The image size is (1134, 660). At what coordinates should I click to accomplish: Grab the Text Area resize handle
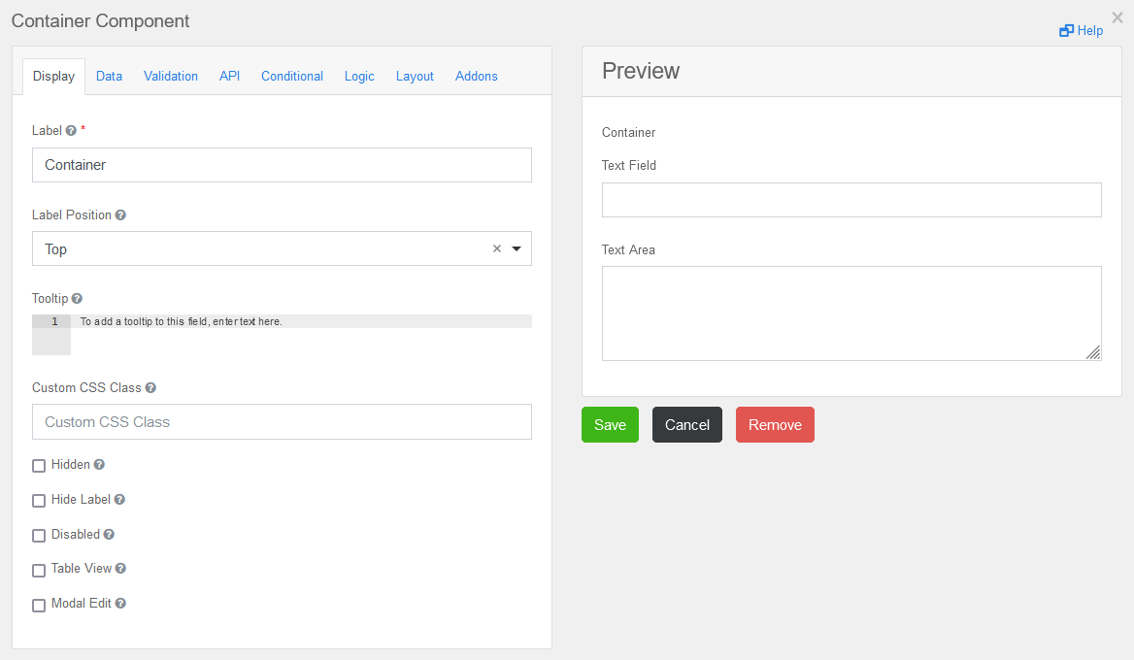point(1093,352)
